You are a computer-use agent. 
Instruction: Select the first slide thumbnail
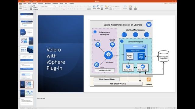pyautogui.click(x=27, y=15)
